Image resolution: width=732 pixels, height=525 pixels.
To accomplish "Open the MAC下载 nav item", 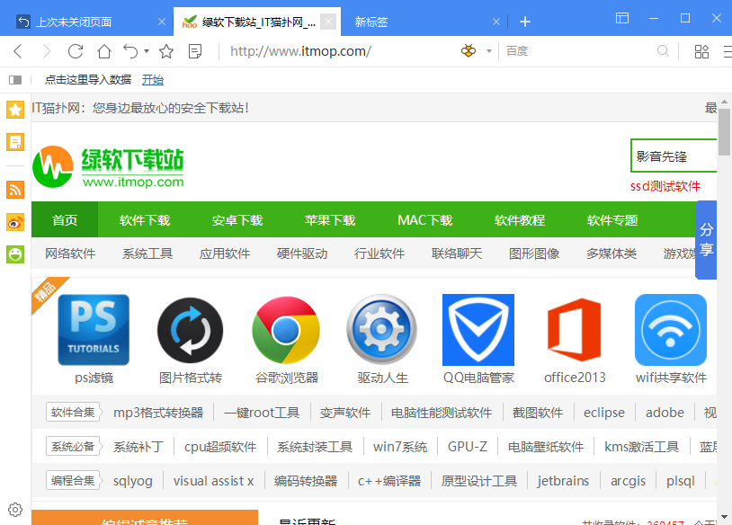I will 424,220.
